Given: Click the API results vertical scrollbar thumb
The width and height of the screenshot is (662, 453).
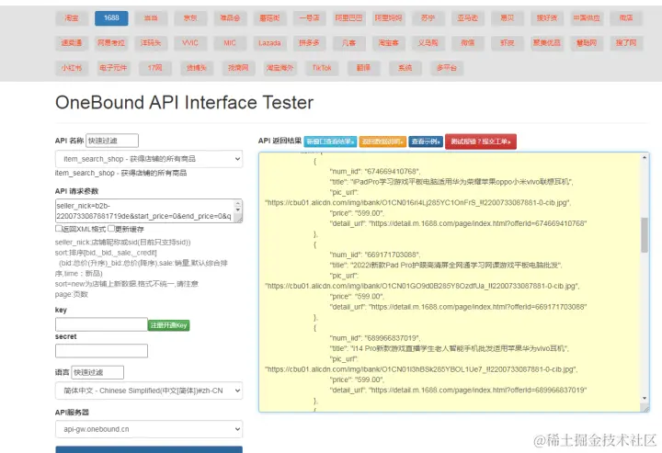Looking at the screenshot, I should click(645, 235).
